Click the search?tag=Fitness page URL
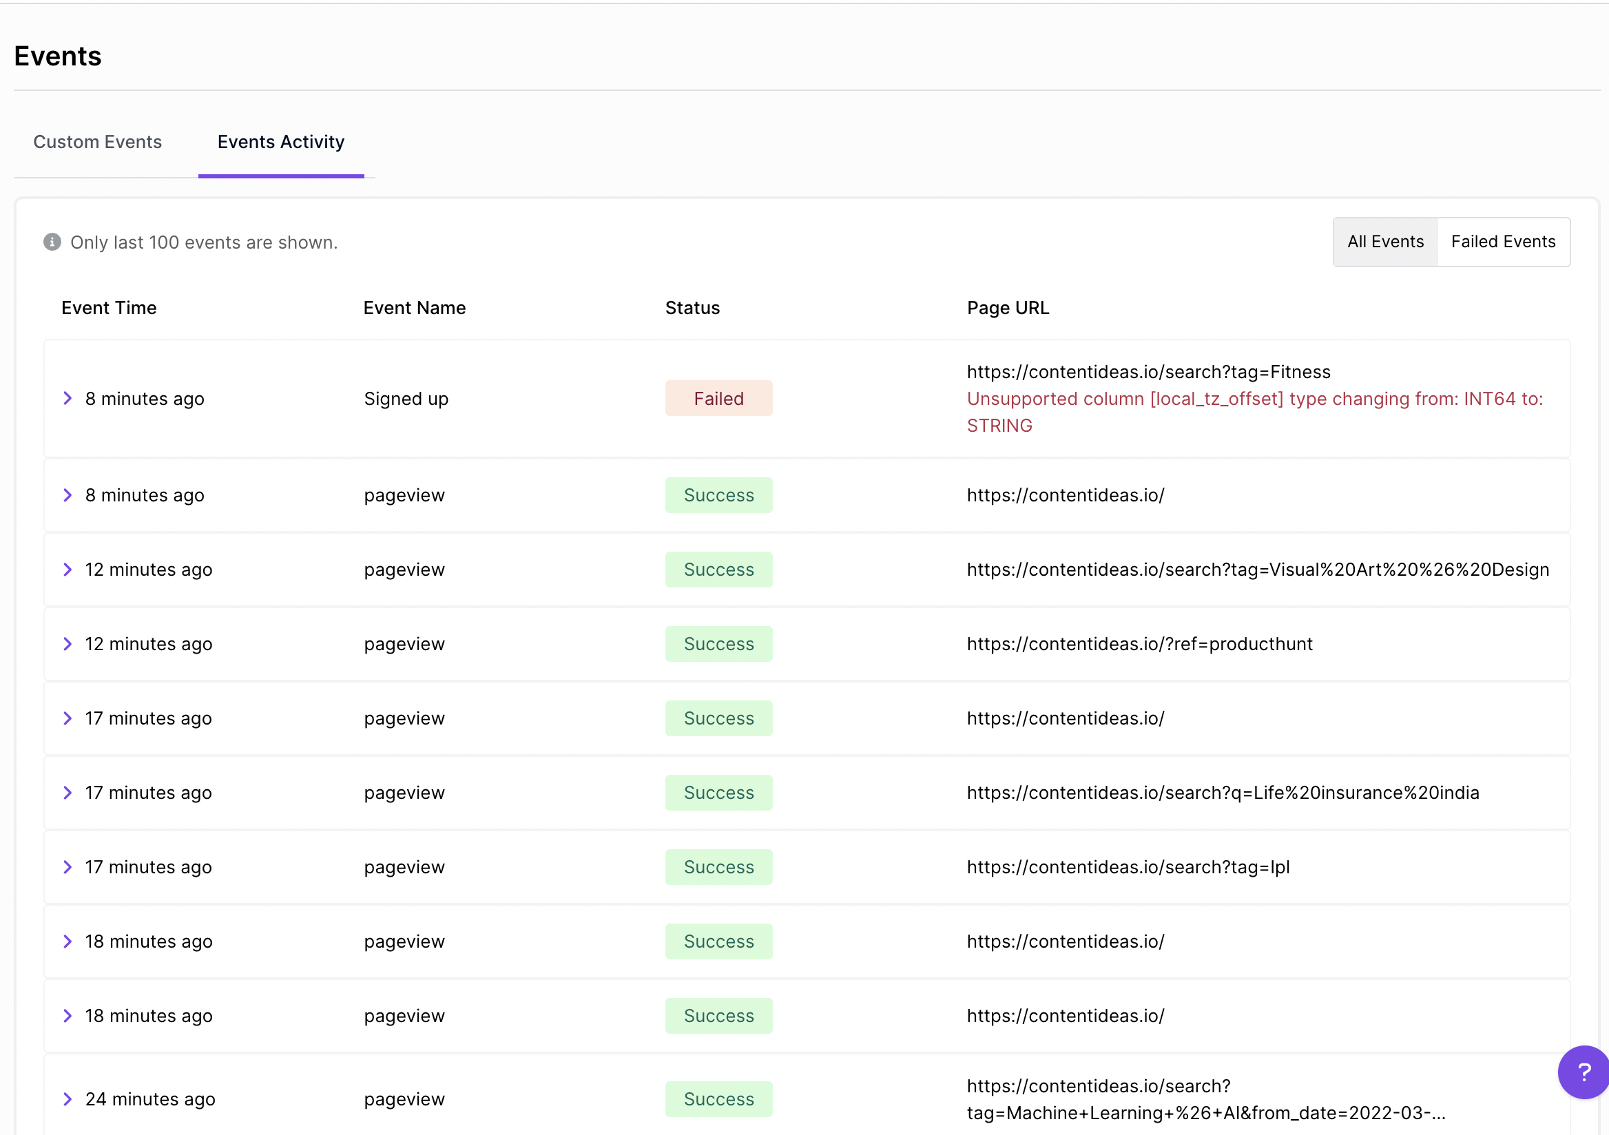The width and height of the screenshot is (1609, 1135). pos(1148,372)
